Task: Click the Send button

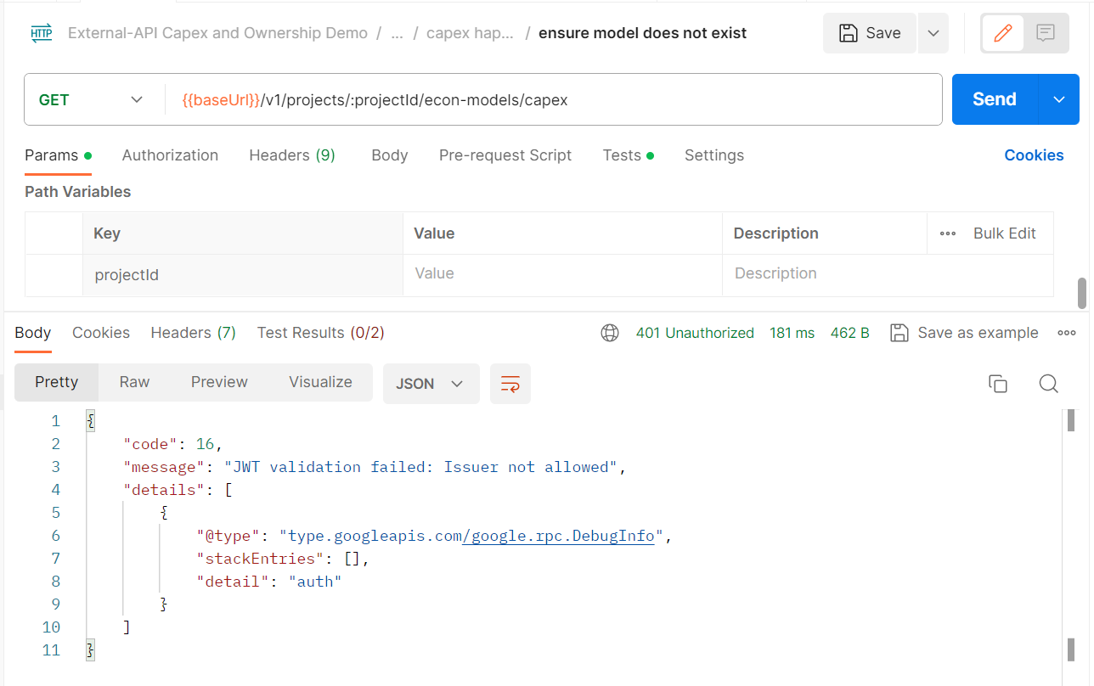Action: coord(995,99)
